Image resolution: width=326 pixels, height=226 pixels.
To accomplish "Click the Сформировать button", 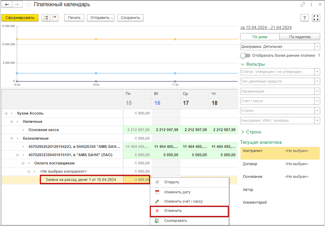I will click(x=20, y=18).
